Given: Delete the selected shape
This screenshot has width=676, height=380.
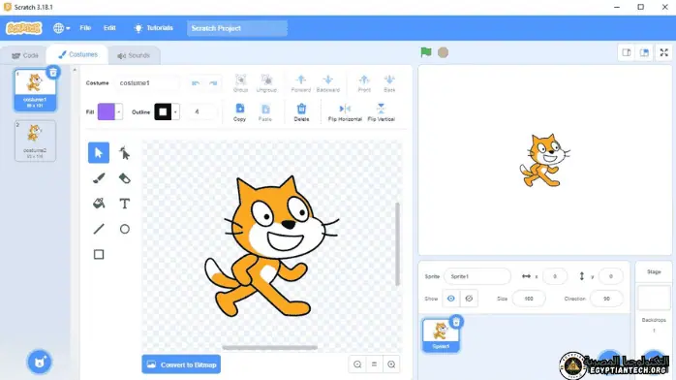Looking at the screenshot, I should [301, 112].
